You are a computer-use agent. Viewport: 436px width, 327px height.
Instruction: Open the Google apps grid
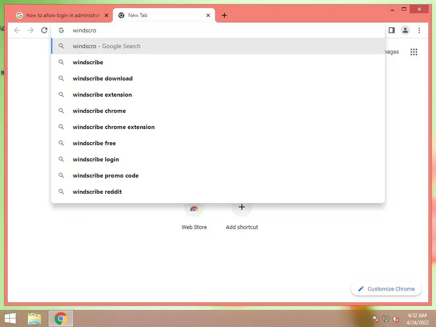(x=414, y=52)
